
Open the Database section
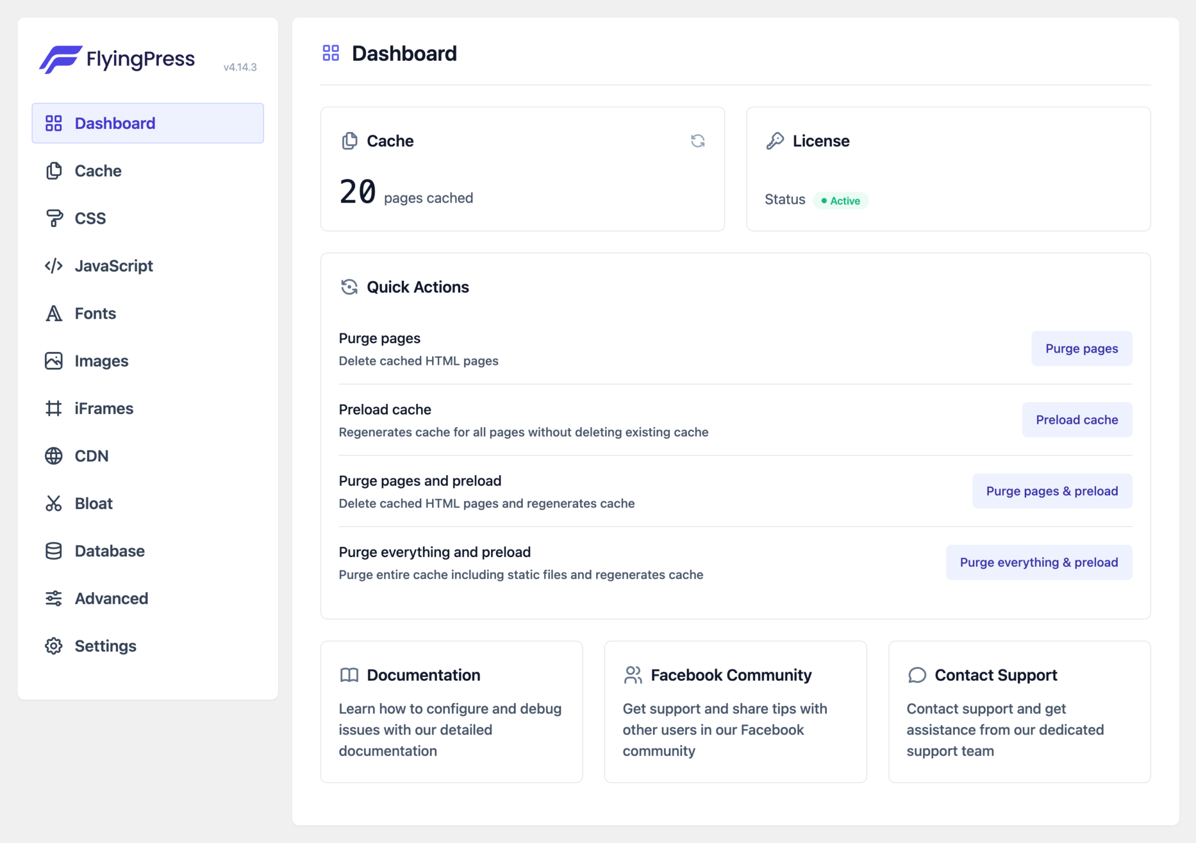[x=110, y=550]
